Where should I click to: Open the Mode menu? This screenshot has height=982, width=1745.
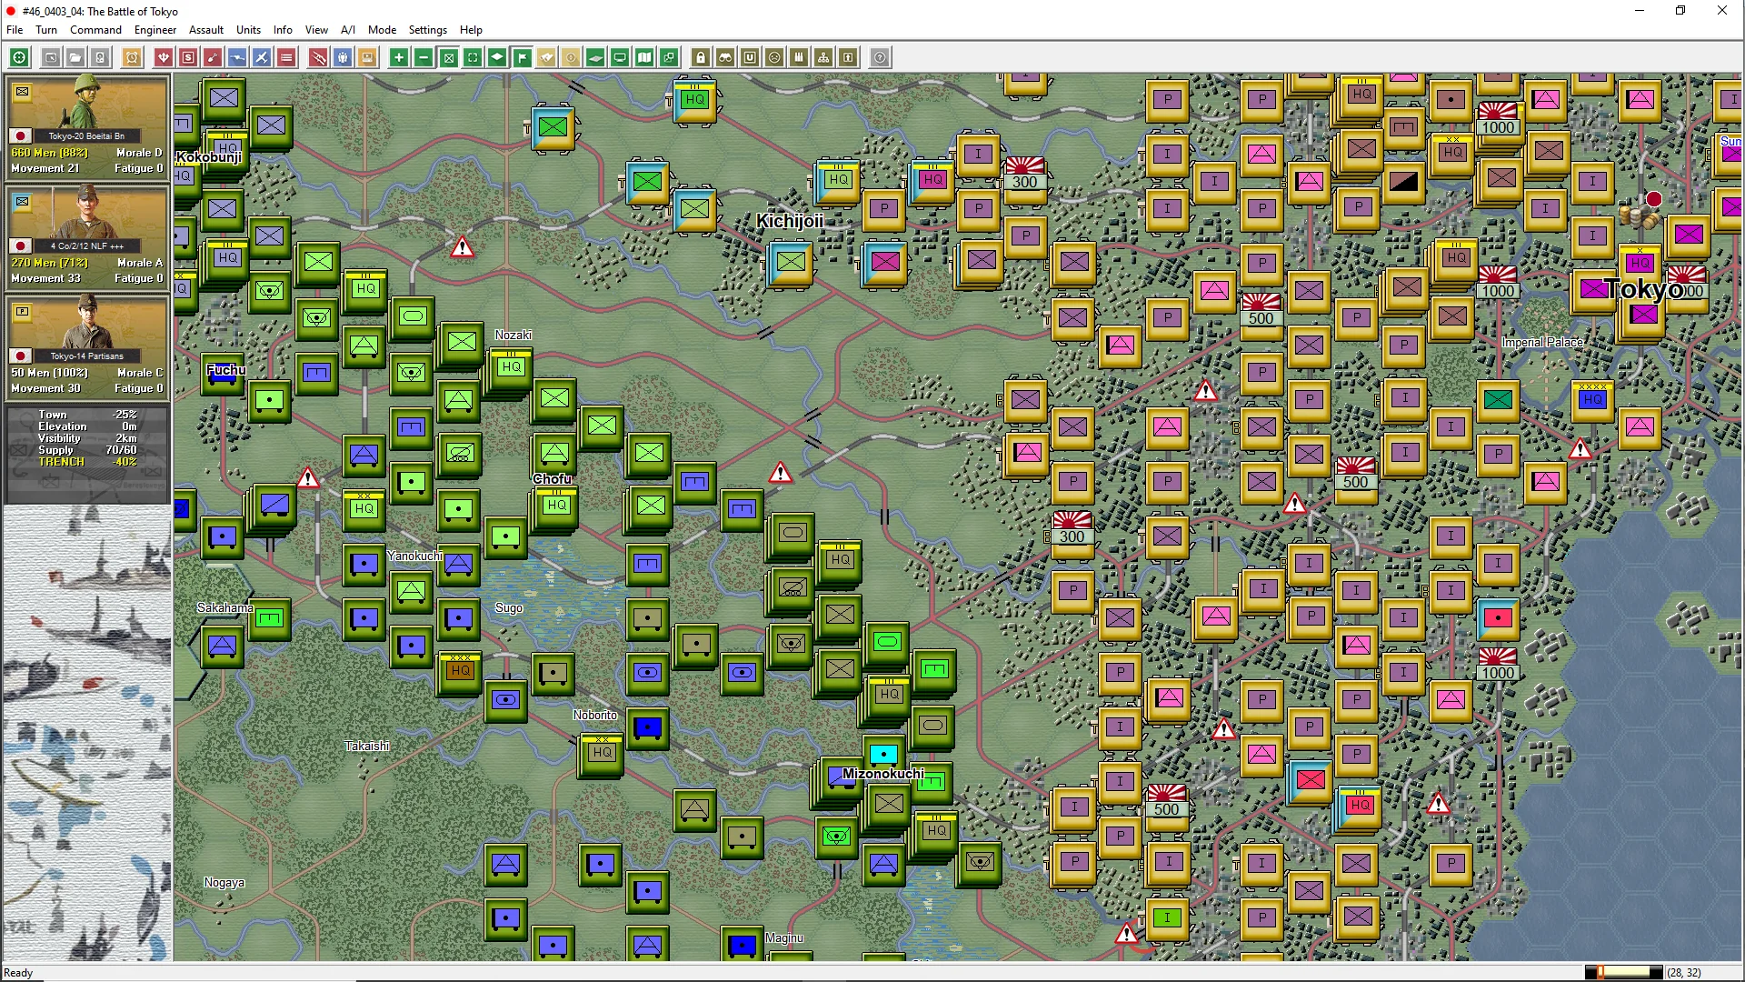coord(382,30)
